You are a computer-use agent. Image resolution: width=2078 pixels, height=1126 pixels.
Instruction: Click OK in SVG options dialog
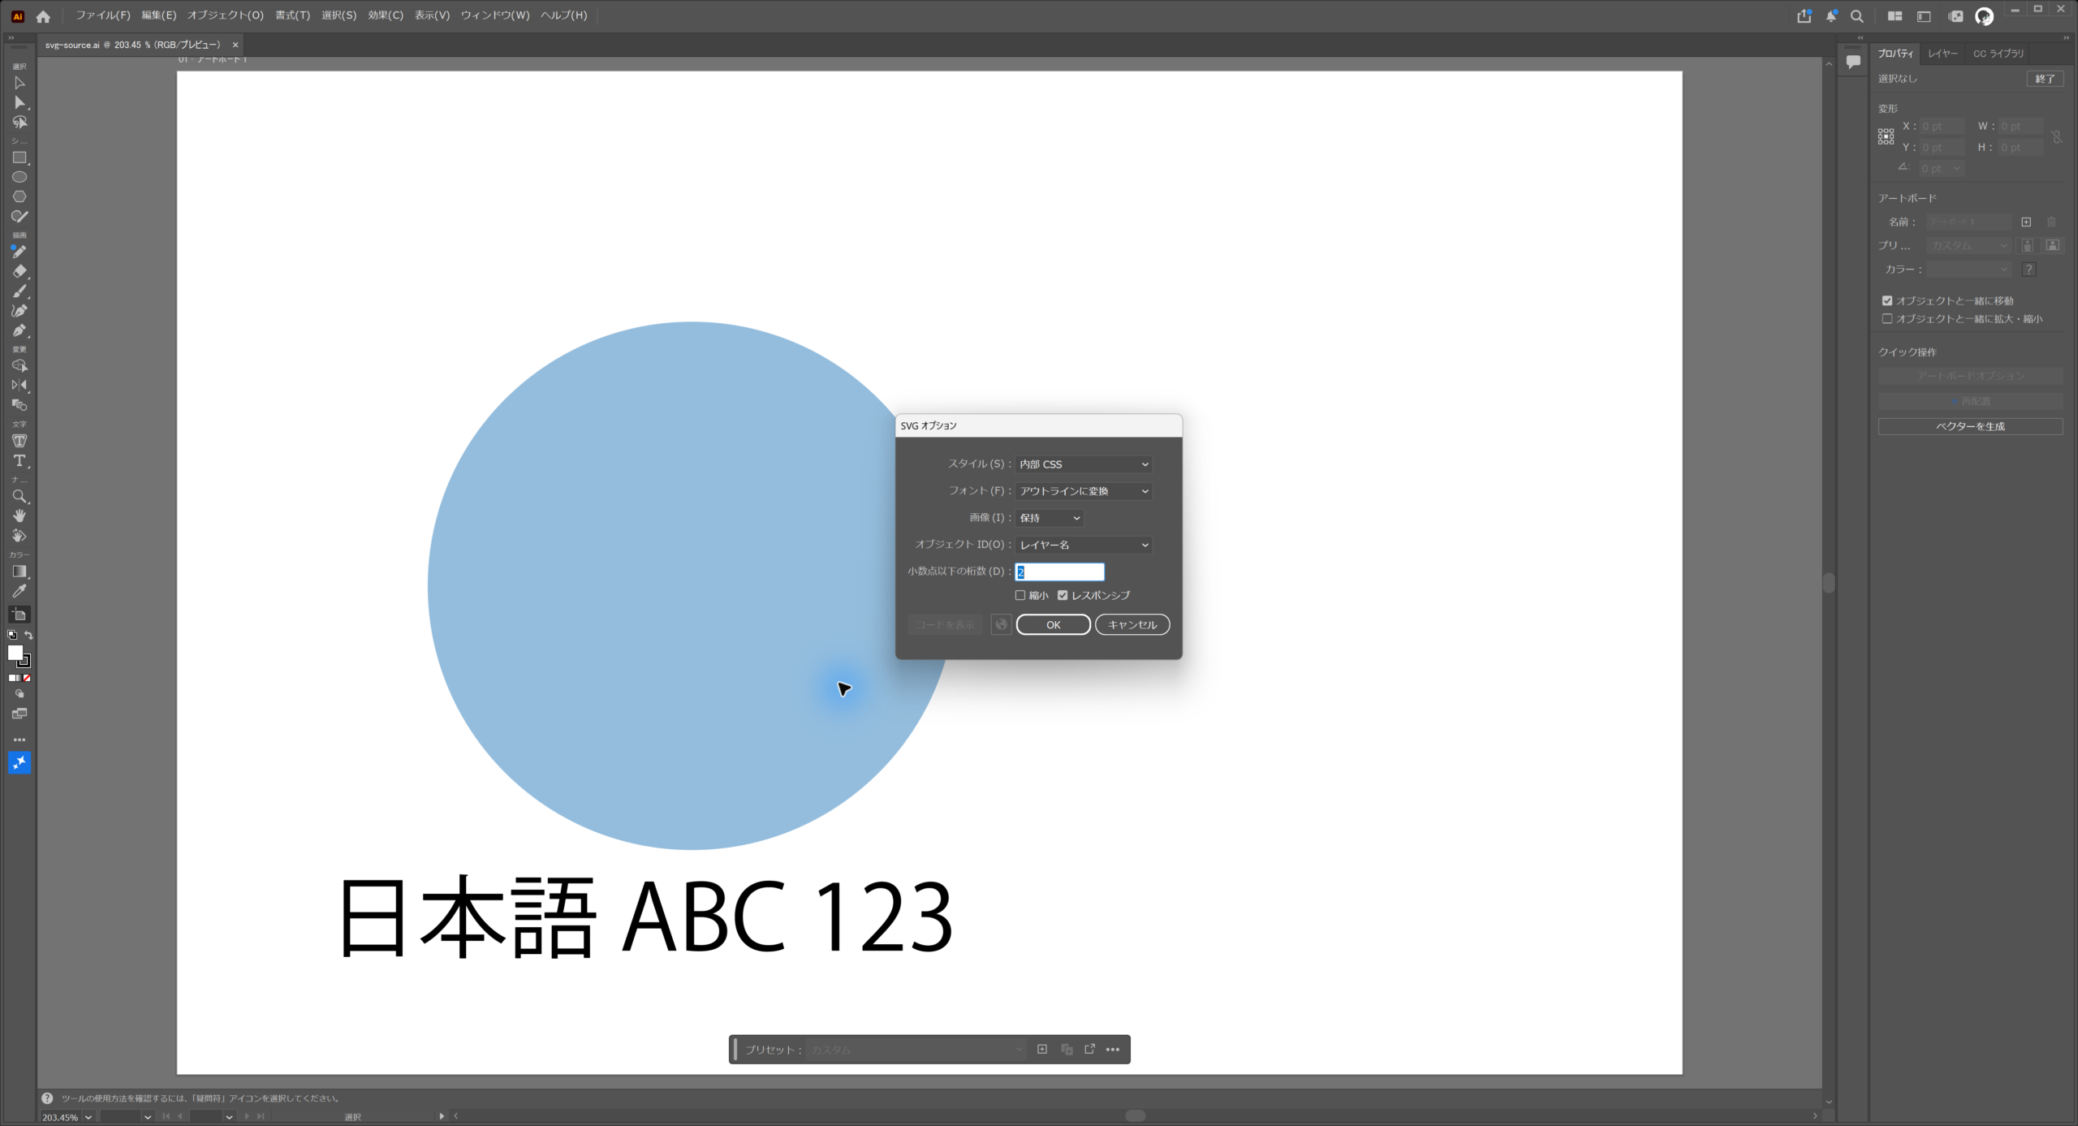(x=1054, y=624)
